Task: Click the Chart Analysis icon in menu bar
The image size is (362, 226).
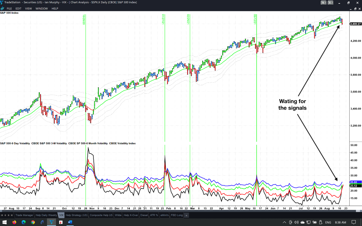Action: (2, 8)
